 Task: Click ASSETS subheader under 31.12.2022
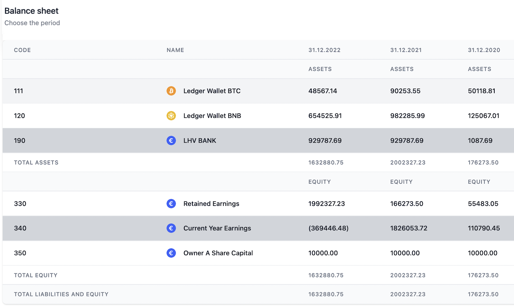click(320, 69)
